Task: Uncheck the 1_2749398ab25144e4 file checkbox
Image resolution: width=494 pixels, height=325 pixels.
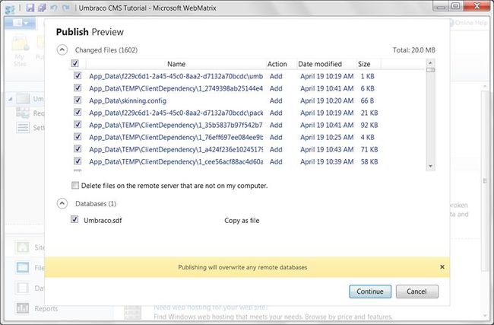Action: coord(78,88)
